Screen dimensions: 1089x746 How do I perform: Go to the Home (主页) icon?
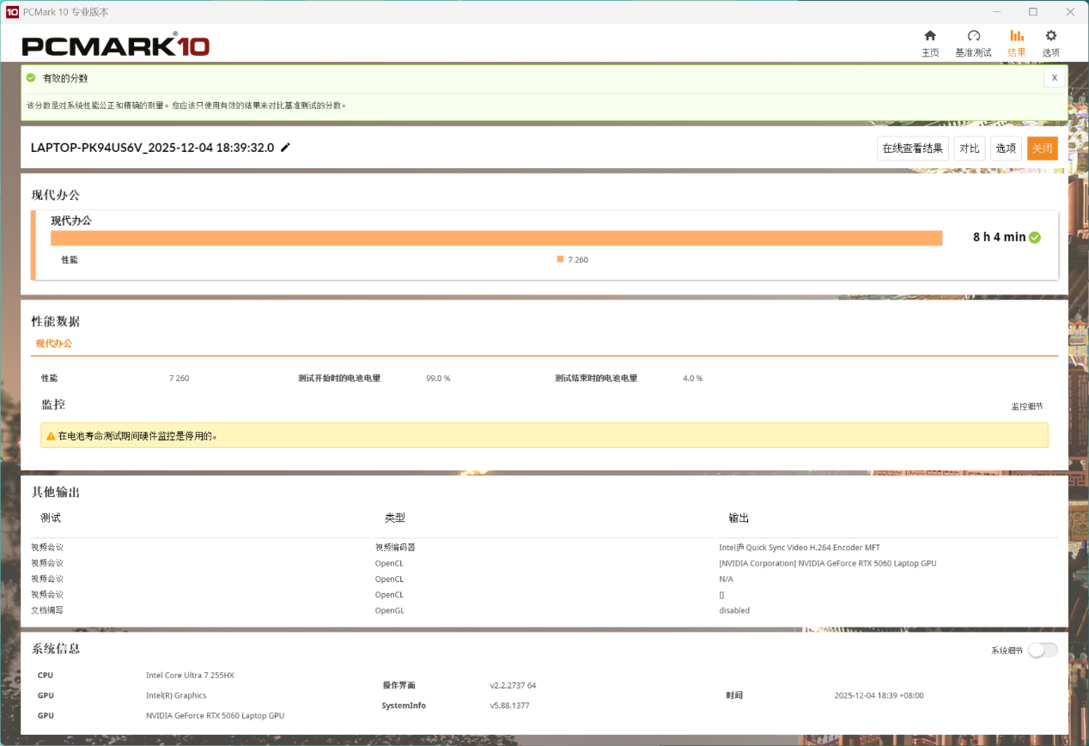[929, 36]
